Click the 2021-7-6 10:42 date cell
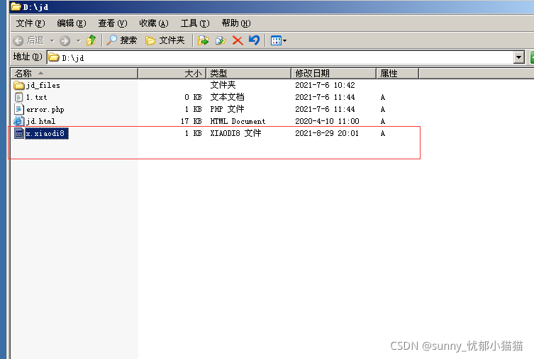 coord(325,85)
